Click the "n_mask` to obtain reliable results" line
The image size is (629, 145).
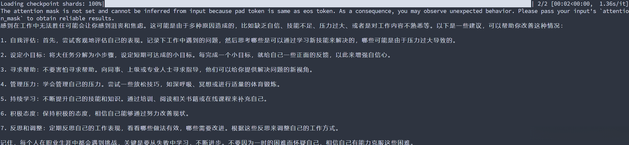(57, 18)
